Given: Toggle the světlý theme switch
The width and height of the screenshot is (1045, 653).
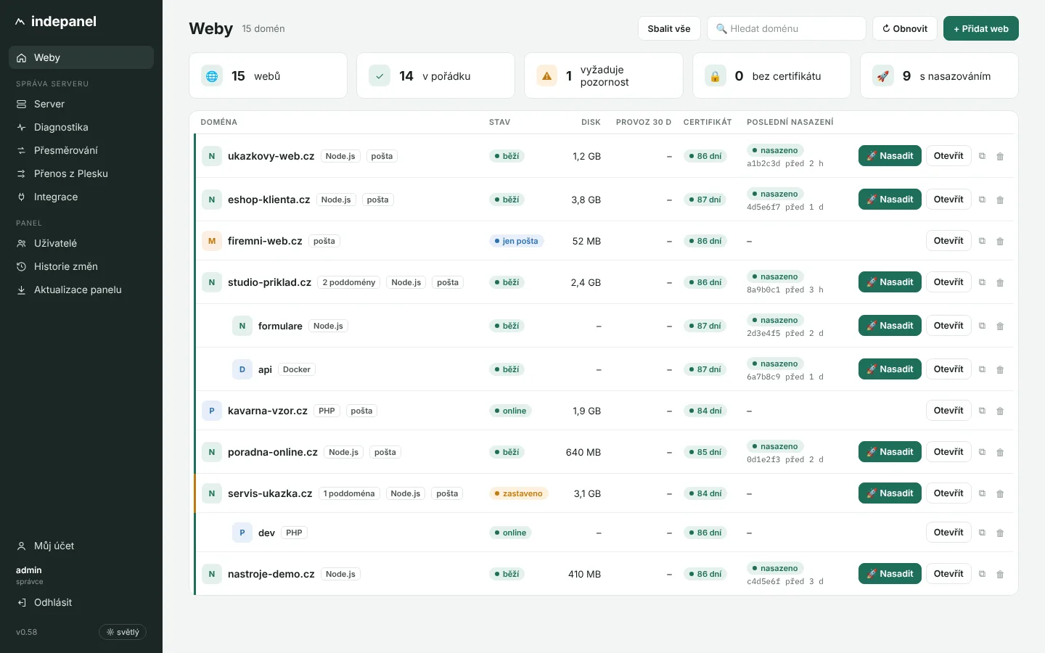Looking at the screenshot, I should (123, 632).
